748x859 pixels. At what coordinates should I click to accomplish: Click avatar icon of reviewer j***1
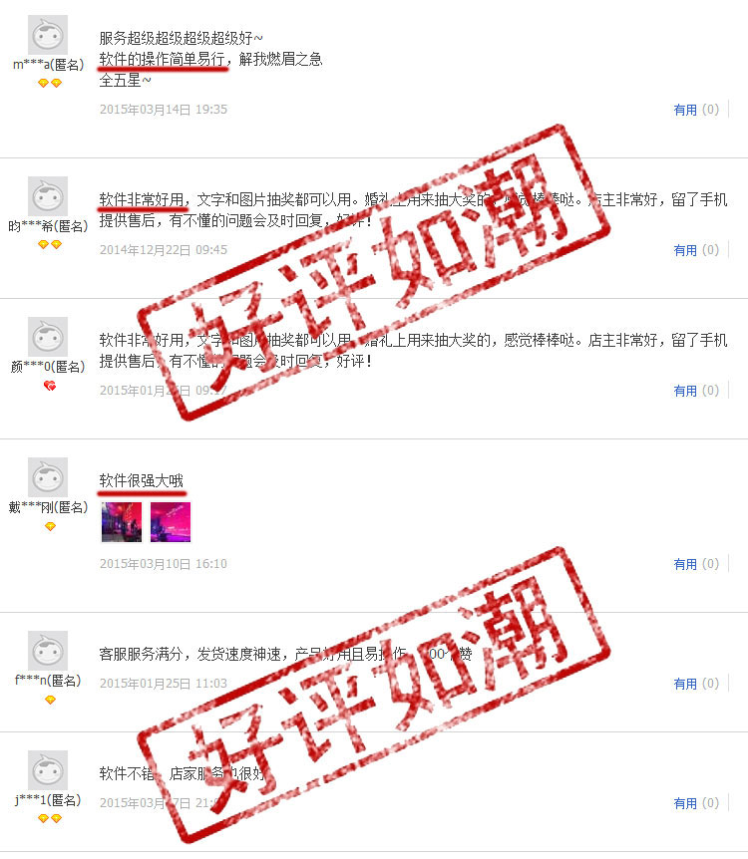[x=48, y=770]
